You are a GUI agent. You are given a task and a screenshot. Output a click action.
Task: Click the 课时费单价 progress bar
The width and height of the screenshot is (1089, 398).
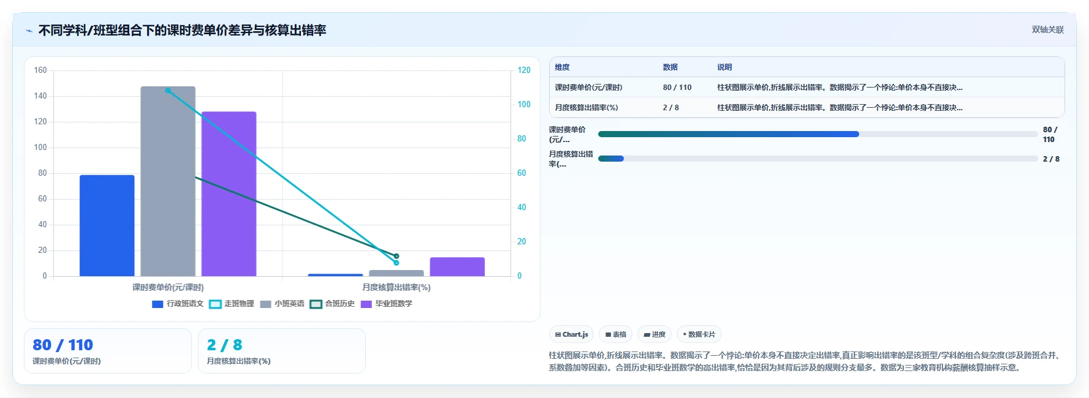pyautogui.click(x=818, y=134)
